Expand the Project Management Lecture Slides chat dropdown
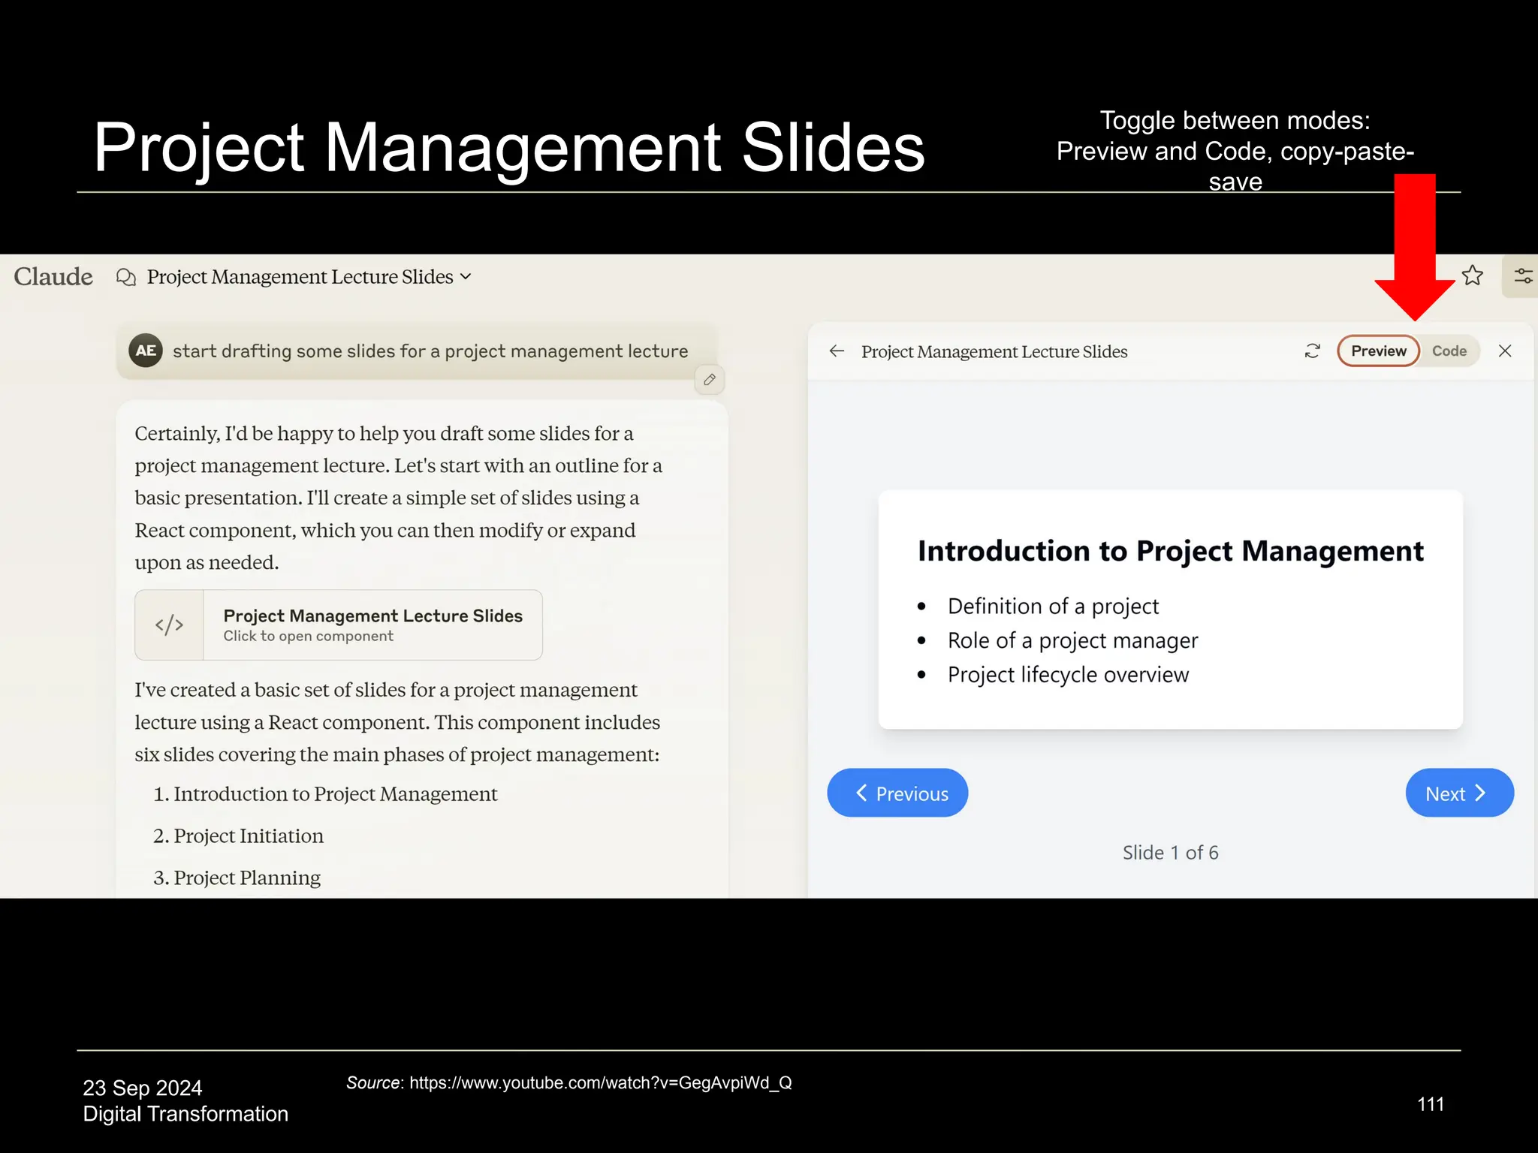 [x=309, y=277]
